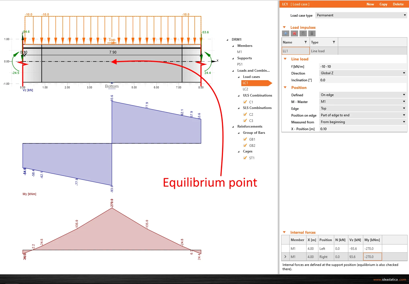
Task: Collapse the Reinforcements tree node
Action: (233, 126)
